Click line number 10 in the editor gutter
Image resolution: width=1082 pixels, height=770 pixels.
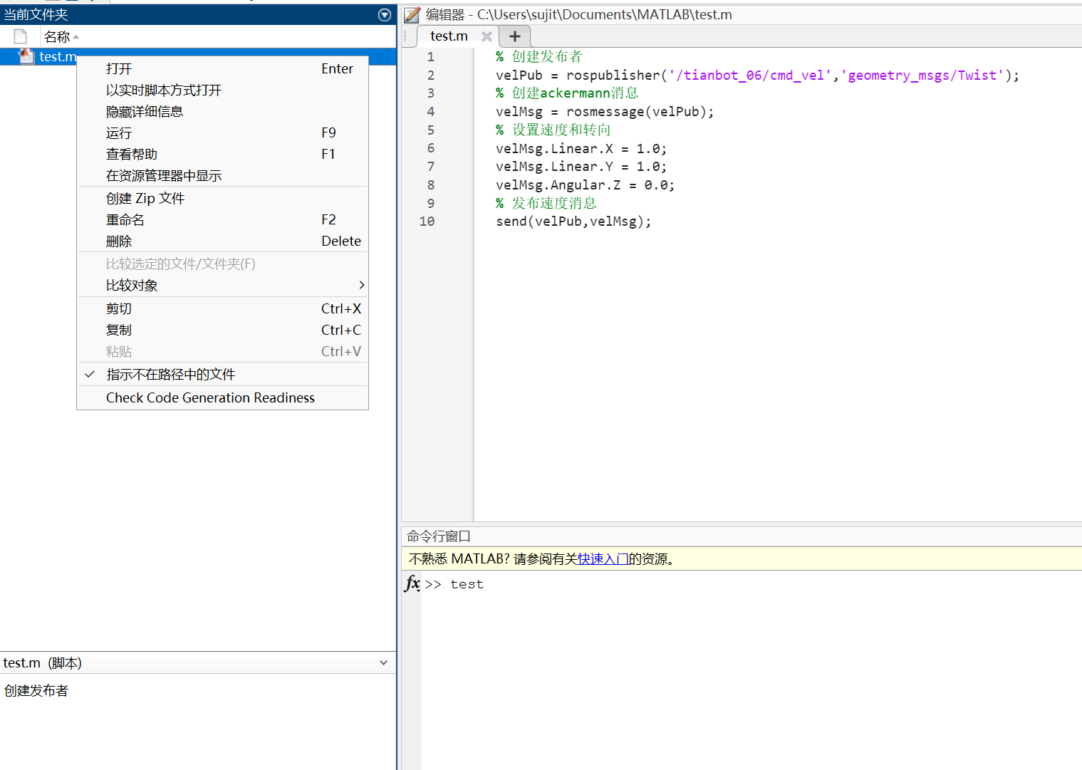[x=427, y=221]
